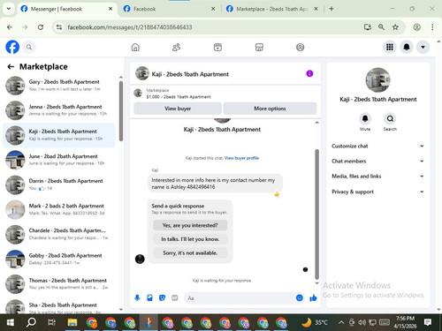442x331 pixels.
Task: Expand the Chat members section
Action: (377, 161)
